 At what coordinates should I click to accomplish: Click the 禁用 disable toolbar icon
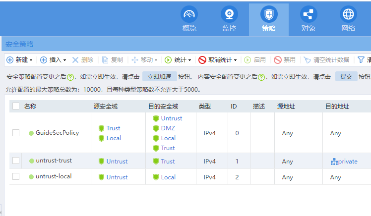click(278, 60)
